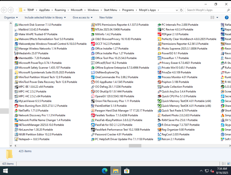Go to the Start Menu breadcrumb
This screenshot has height=175, width=231.
point(111,10)
